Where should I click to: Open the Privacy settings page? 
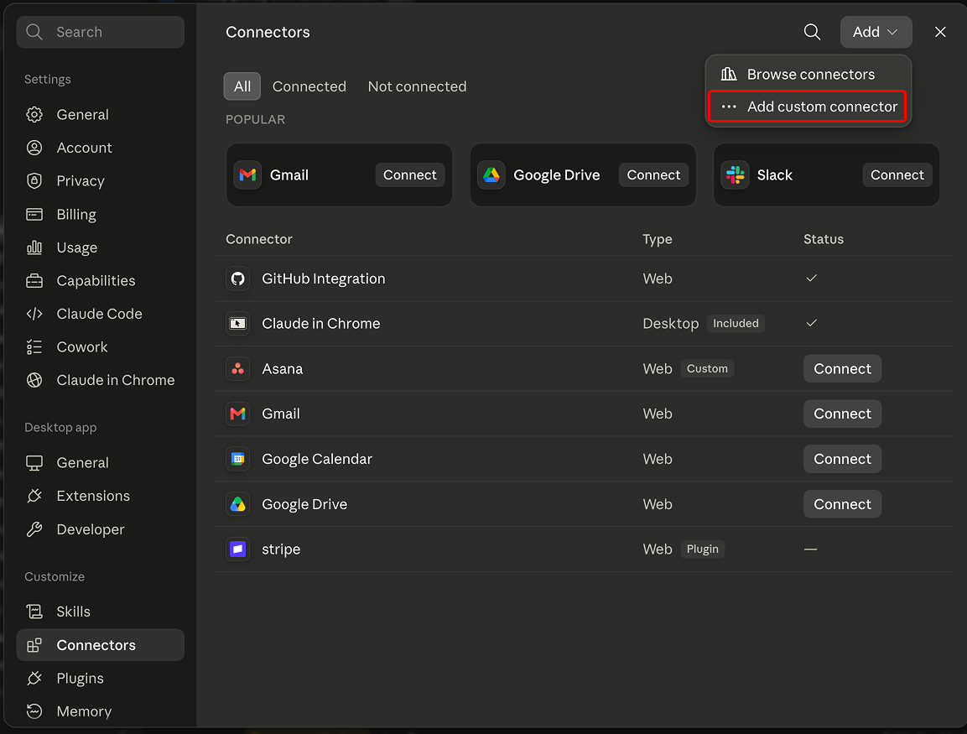(101, 180)
